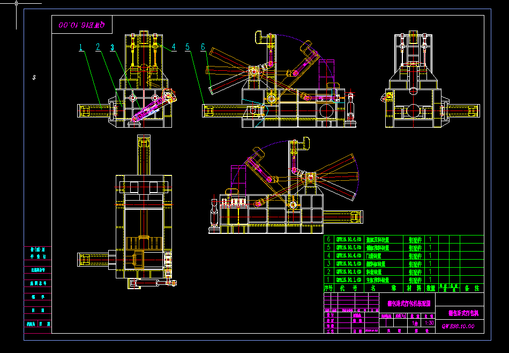Click part code QWE18.10.6.00 in parts list
This screenshot has height=353, width=509.
(x=349, y=240)
